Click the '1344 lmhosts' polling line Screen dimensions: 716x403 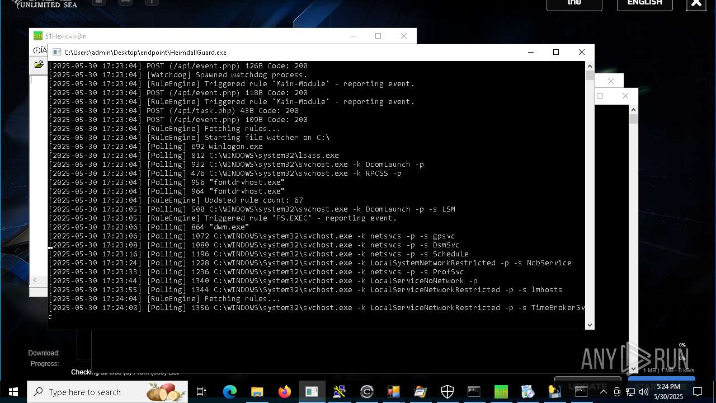pyautogui.click(x=305, y=290)
